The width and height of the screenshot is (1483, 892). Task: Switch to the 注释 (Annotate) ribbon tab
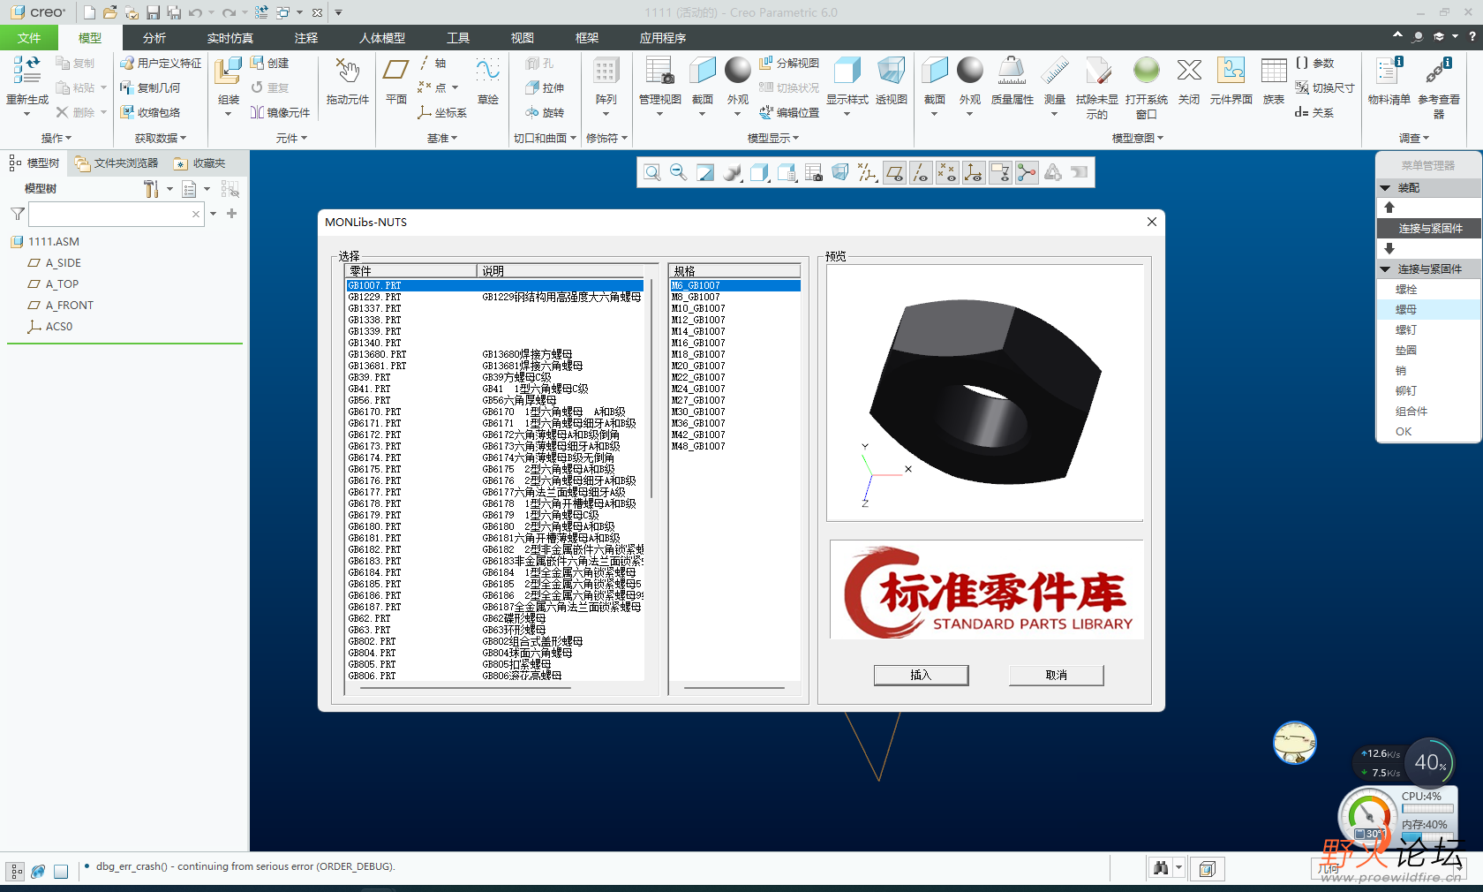pos(306,38)
